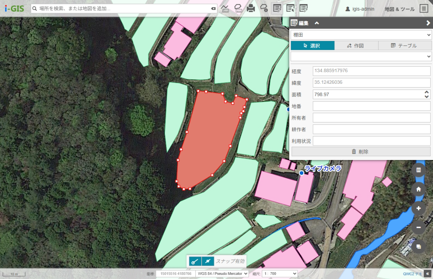Switch to the 選択 tab
Viewport: 433px width, 279px height.
pyautogui.click(x=313, y=45)
